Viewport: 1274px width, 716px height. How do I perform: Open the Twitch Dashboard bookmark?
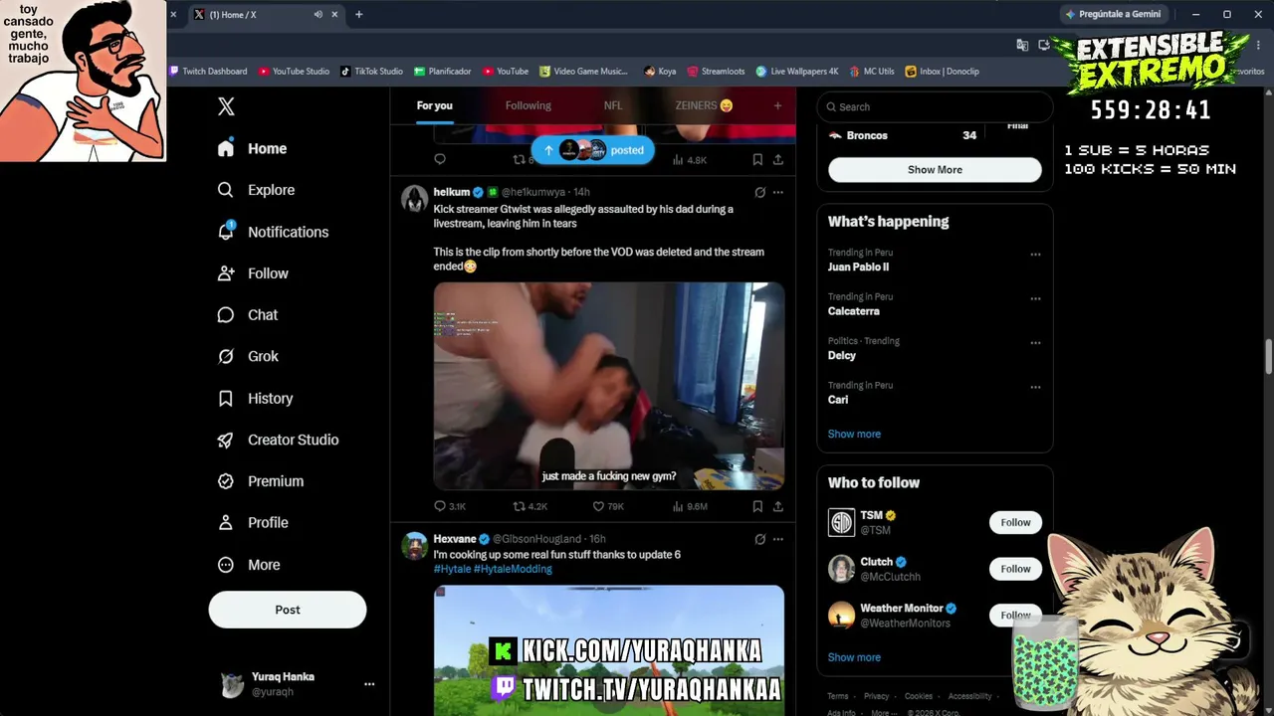[208, 72]
